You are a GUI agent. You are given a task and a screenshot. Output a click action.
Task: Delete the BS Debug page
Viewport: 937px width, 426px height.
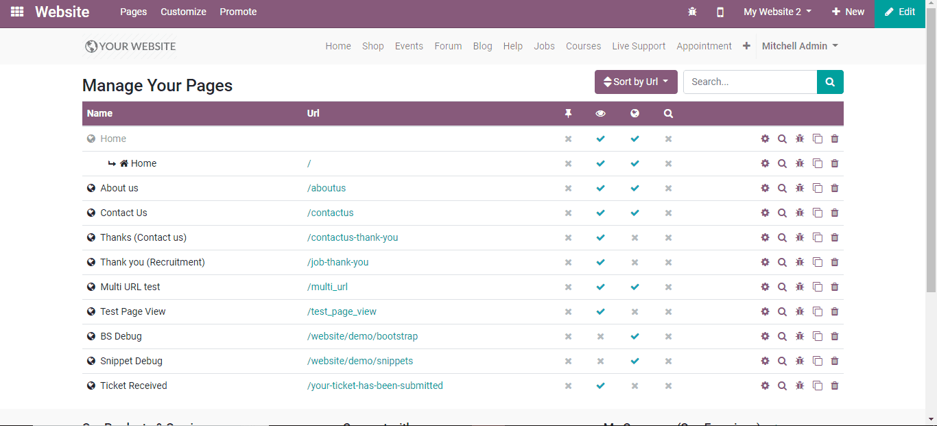835,336
